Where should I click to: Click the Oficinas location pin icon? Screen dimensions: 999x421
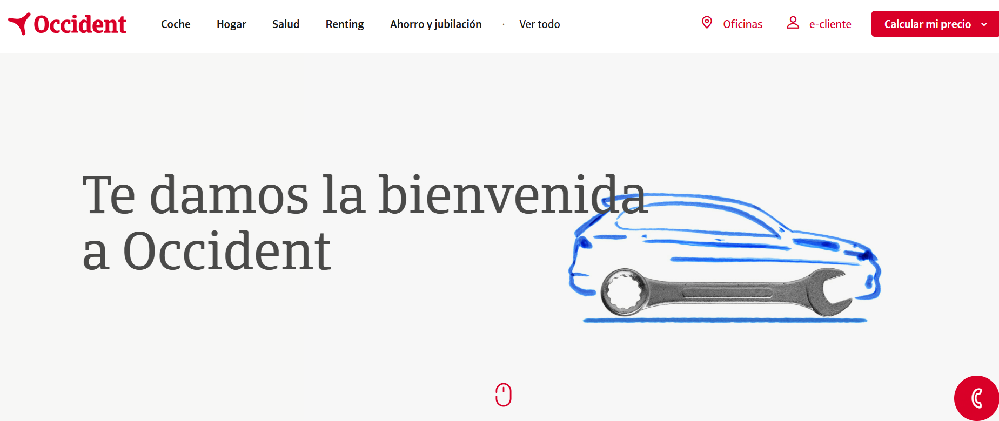(x=707, y=23)
